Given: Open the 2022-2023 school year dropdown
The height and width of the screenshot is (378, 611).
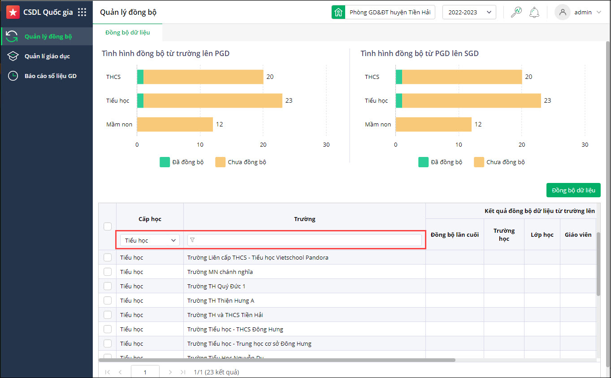Looking at the screenshot, I should [469, 12].
